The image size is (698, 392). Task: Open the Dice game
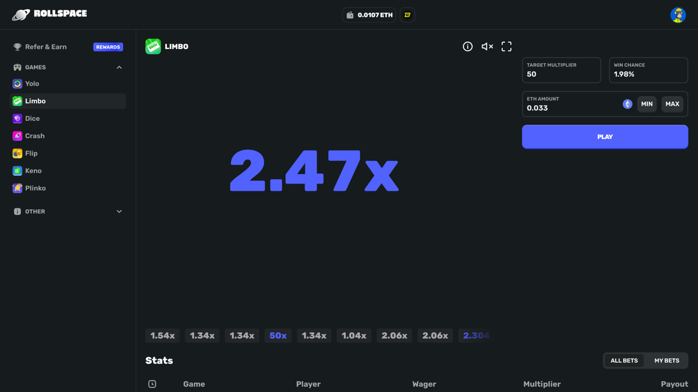point(32,119)
